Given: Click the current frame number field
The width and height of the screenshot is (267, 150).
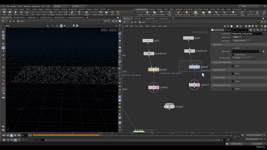Looking at the screenshot, I should [x=24, y=135].
